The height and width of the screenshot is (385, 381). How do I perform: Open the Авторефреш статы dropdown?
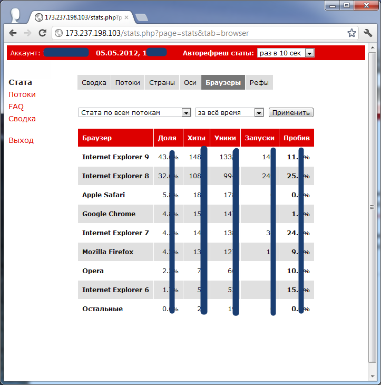286,53
